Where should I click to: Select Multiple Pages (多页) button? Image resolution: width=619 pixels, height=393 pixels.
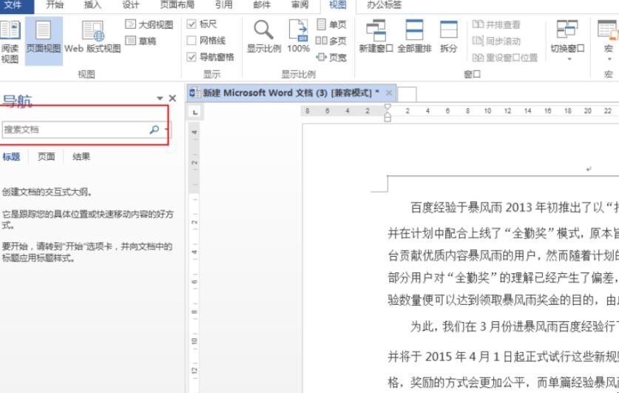point(331,41)
